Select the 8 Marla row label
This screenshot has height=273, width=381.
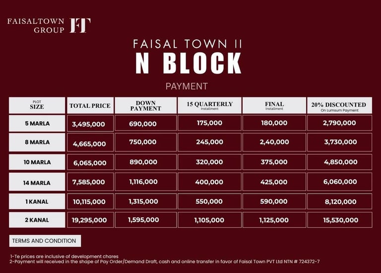37,142
